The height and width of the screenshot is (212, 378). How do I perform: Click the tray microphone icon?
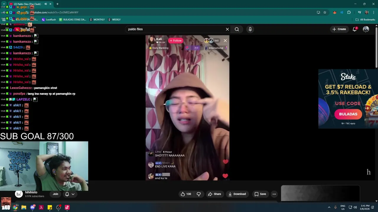(335, 207)
